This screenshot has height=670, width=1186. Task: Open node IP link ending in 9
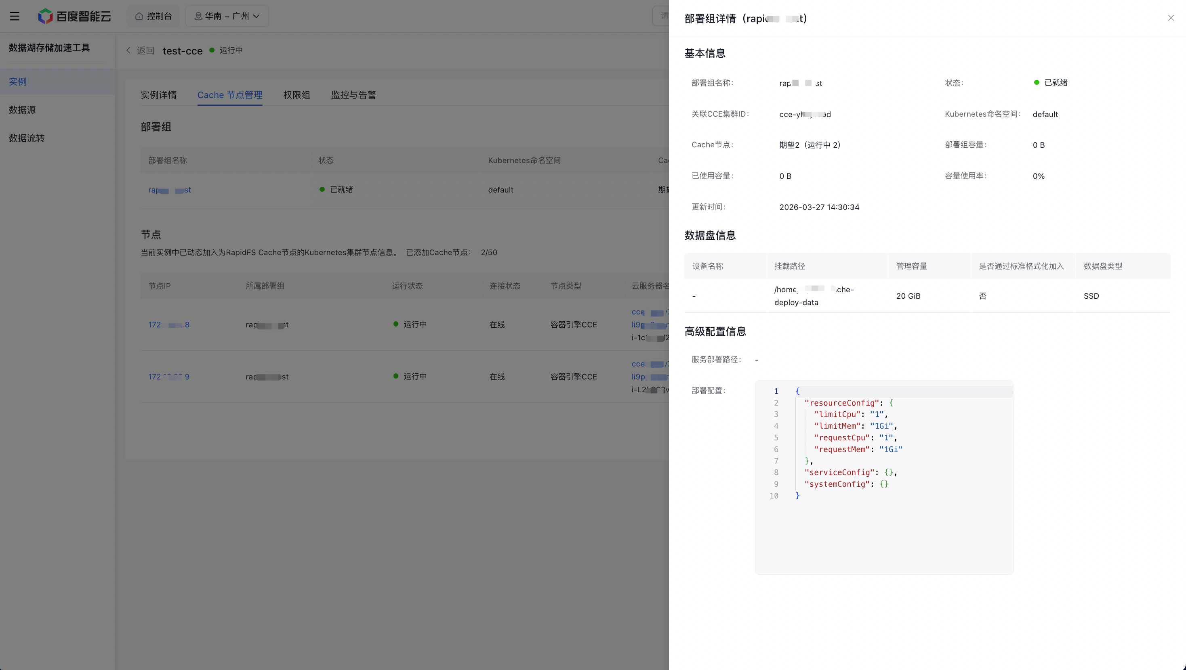tap(169, 377)
